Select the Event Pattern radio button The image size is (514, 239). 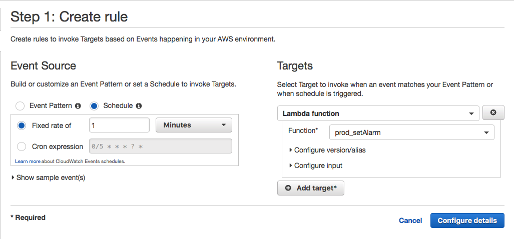click(x=20, y=106)
